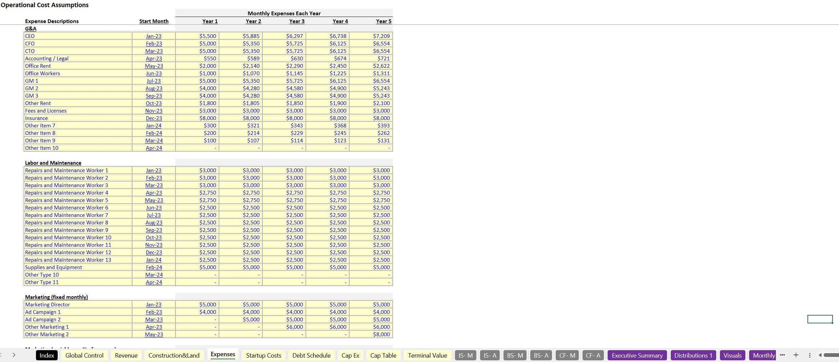Select the Office Workers description cell

(78, 73)
